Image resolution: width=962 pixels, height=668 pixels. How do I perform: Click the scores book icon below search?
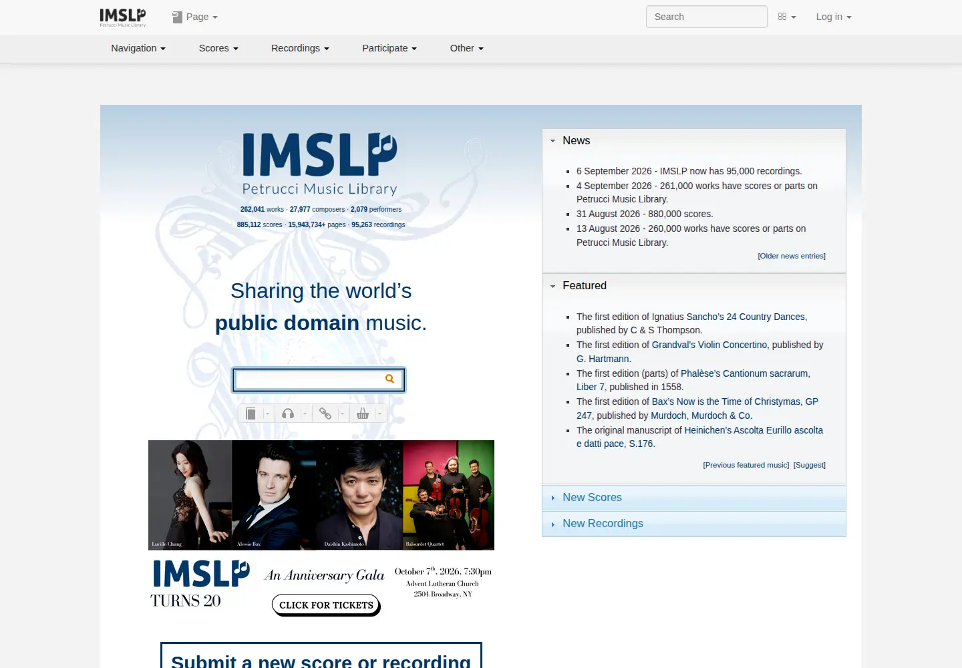click(x=251, y=413)
